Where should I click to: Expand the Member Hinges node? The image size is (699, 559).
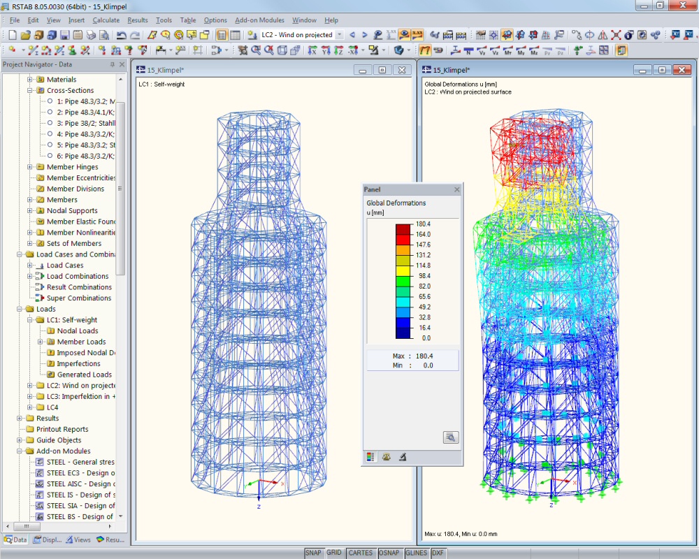click(x=30, y=167)
